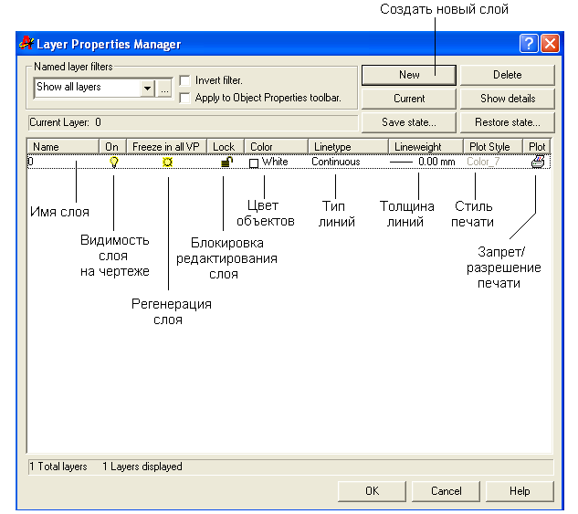Close the Layer Properties Manager window

tap(550, 44)
